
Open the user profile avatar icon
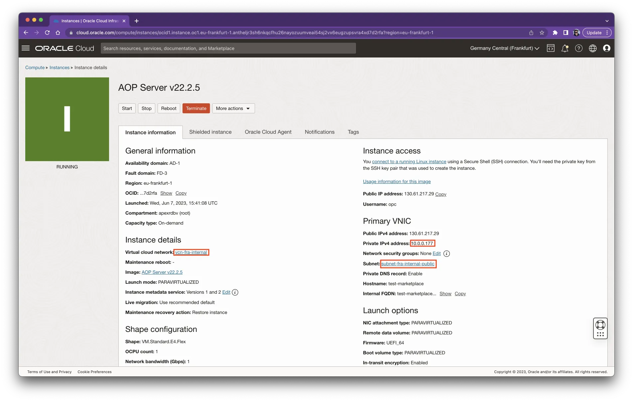tap(607, 48)
